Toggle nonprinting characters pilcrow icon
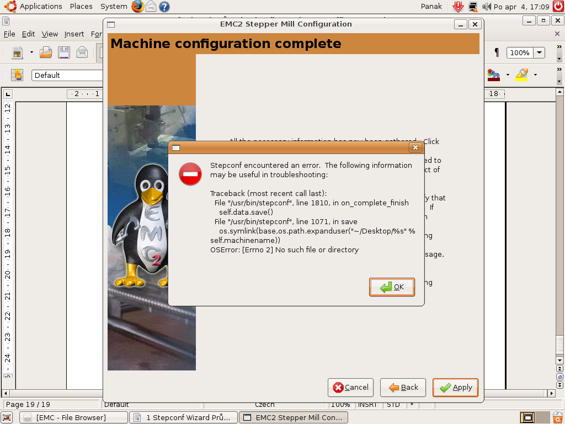The image size is (565, 424). (x=497, y=53)
